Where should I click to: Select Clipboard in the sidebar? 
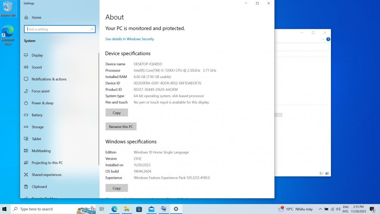coord(39,187)
